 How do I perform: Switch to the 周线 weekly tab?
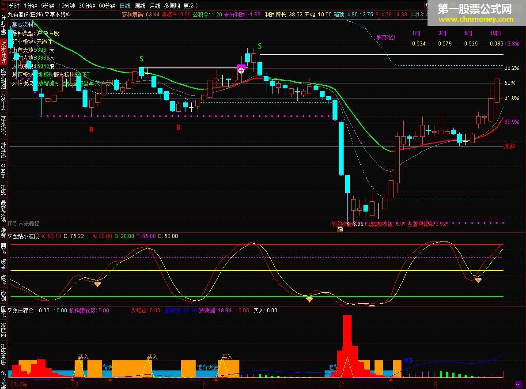(140, 6)
